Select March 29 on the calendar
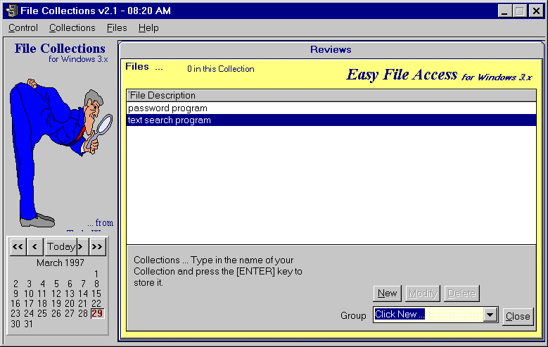Image resolution: width=548 pixels, height=347 pixels. tap(97, 313)
